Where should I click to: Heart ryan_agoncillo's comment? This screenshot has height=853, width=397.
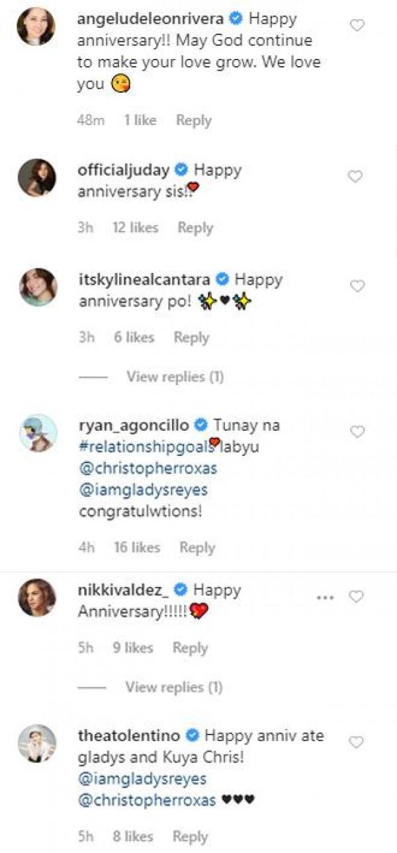[x=357, y=432]
